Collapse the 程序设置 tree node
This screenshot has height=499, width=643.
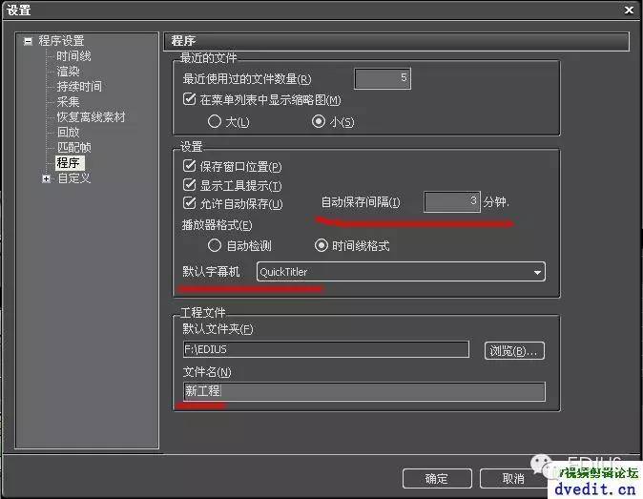pyautogui.click(x=28, y=41)
